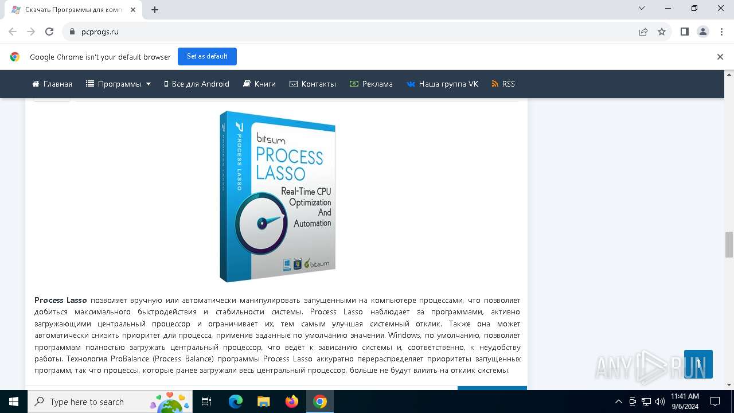Bookmark this tab with the star icon
This screenshot has height=413, width=734.
click(x=662, y=32)
